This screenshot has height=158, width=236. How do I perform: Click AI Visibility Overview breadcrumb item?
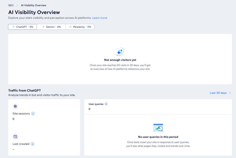(x=34, y=5)
